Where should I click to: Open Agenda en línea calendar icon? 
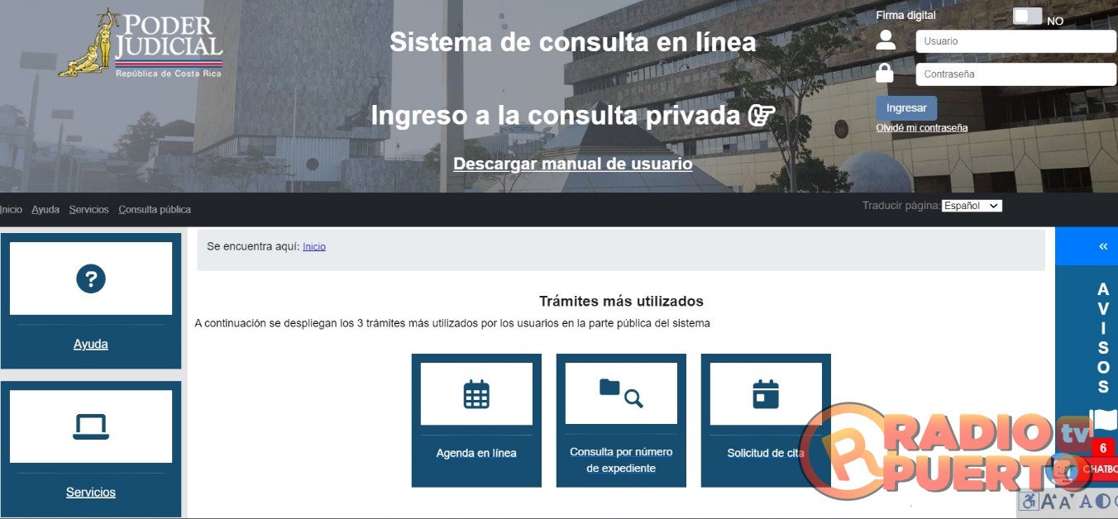[476, 394]
